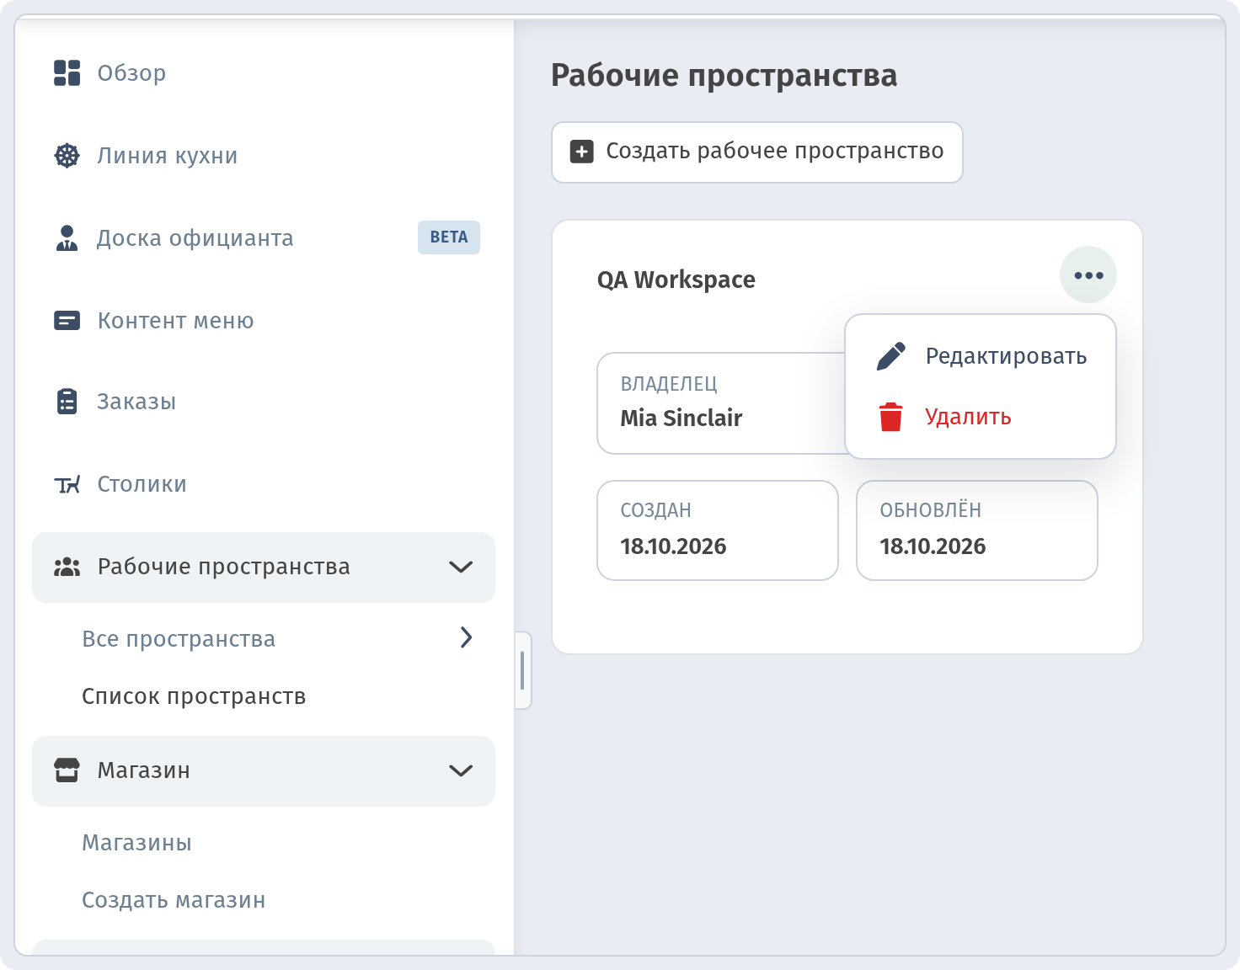Go to Столики page
The width and height of the screenshot is (1240, 970).
263,484
